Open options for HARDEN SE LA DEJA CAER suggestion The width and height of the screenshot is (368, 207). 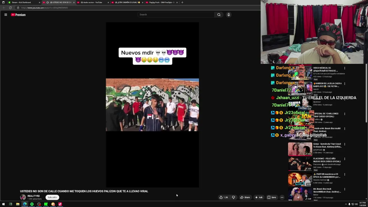coord(345,84)
